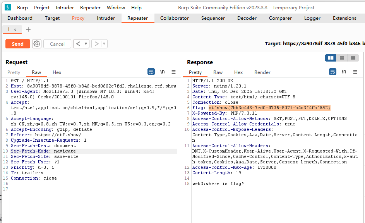
Task: Go back to previous request in history
Action: 78,44
